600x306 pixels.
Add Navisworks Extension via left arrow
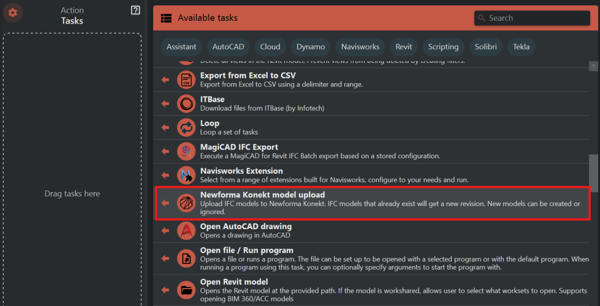[165, 175]
